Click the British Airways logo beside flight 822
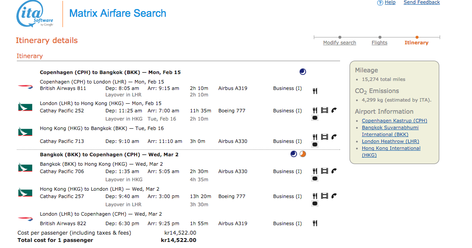Viewport: 472px width, 248px height. coord(25,219)
